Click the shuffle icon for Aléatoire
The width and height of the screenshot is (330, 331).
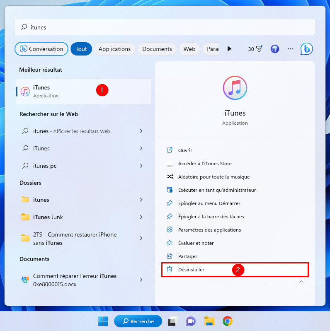(x=170, y=177)
